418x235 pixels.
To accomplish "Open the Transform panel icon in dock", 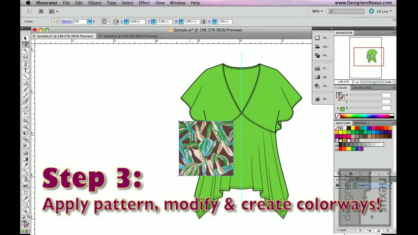I will [317, 38].
